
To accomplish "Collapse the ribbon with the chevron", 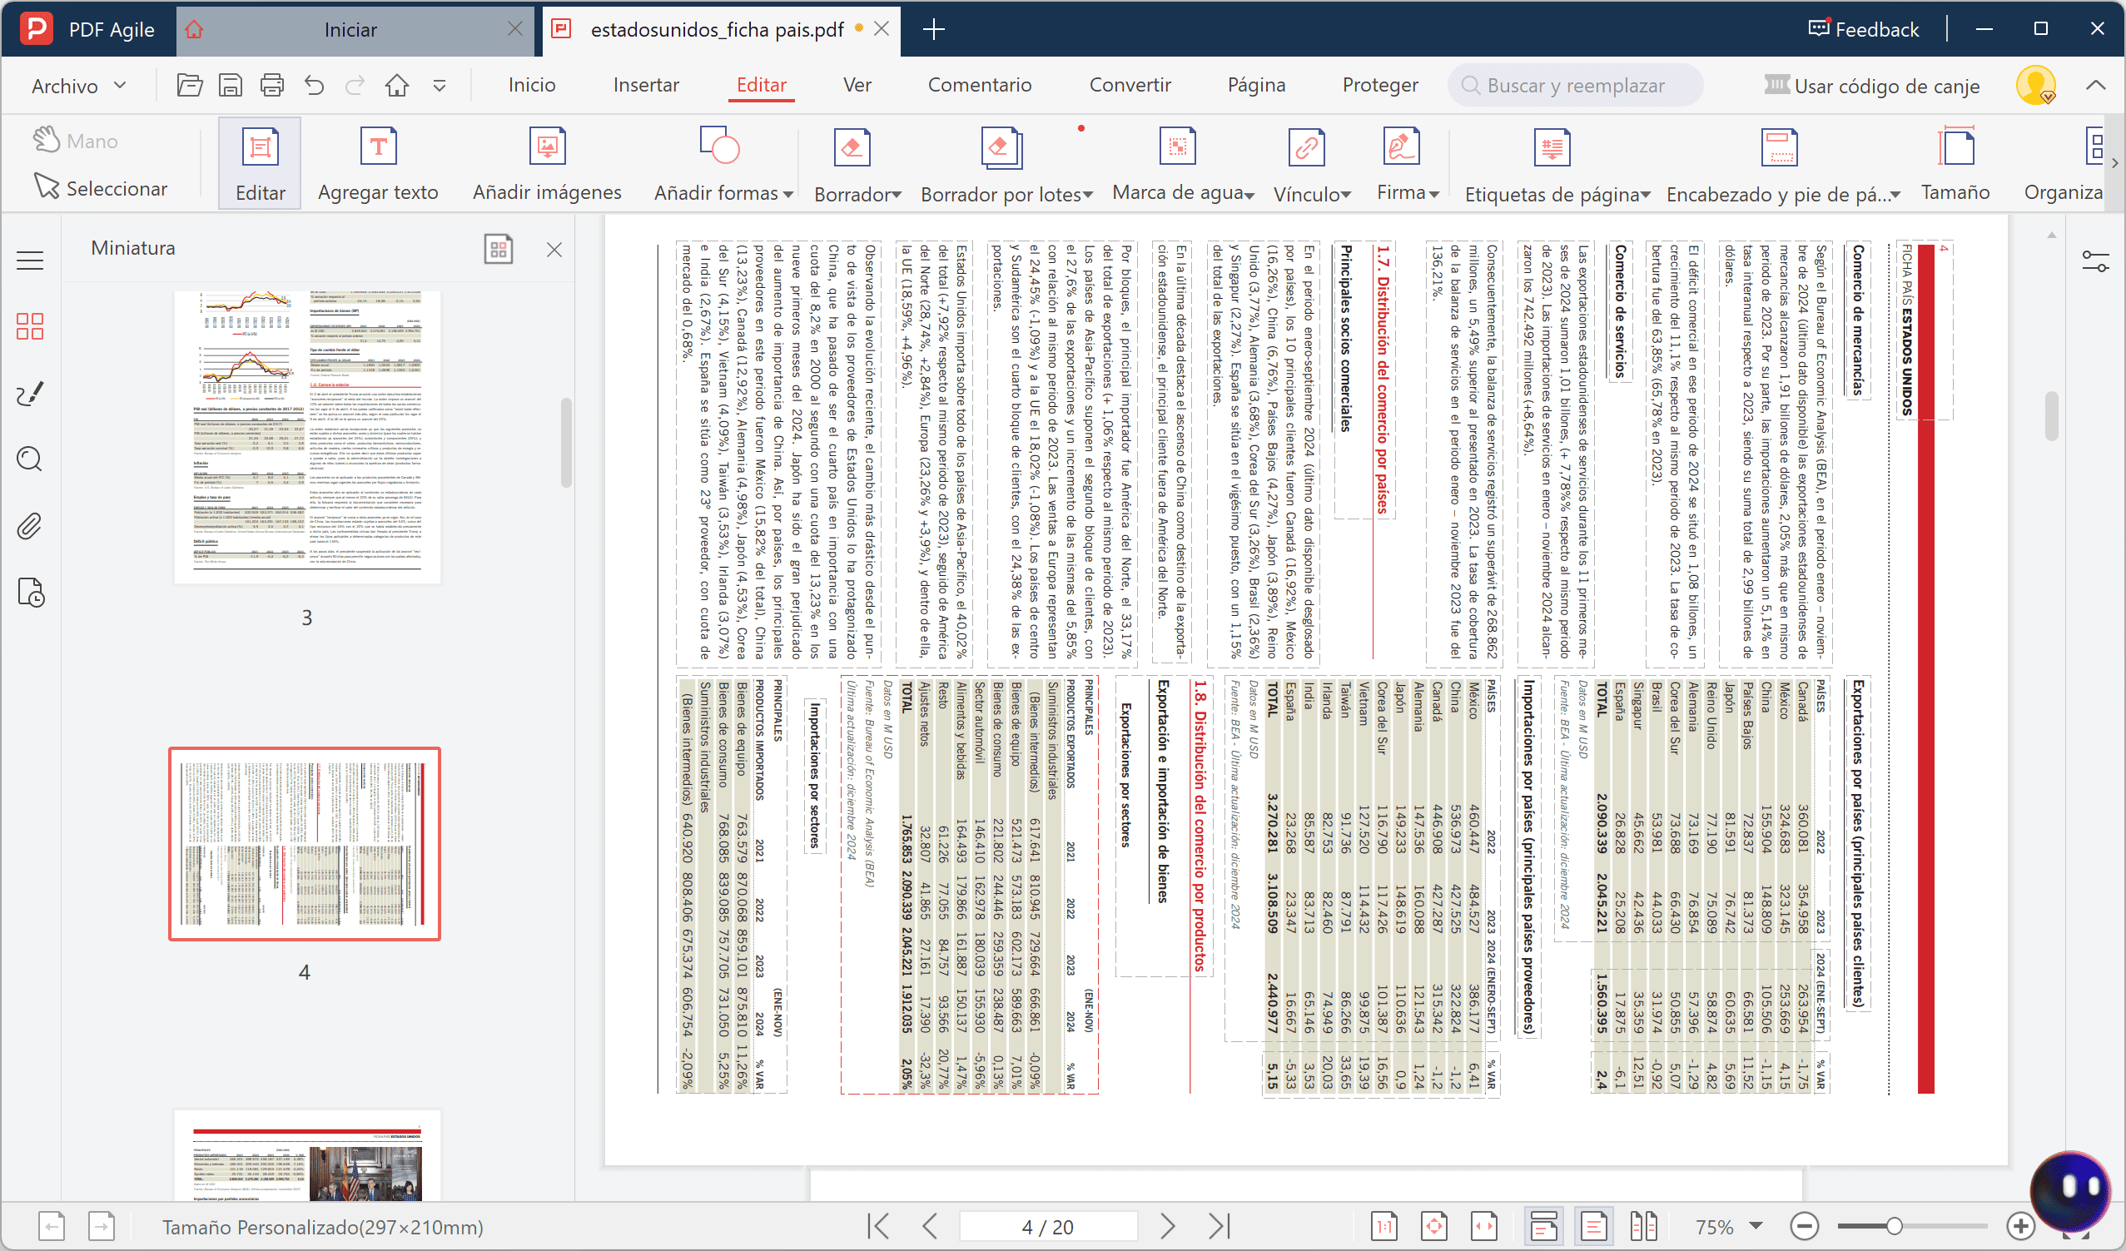I will coord(2096,85).
